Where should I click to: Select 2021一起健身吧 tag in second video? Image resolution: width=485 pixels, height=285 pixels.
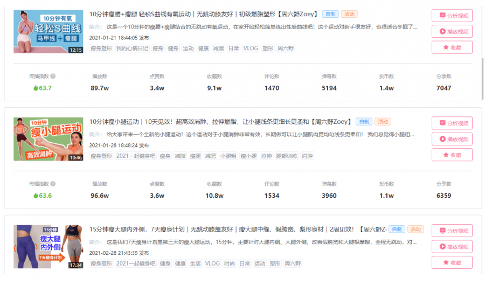(136, 156)
